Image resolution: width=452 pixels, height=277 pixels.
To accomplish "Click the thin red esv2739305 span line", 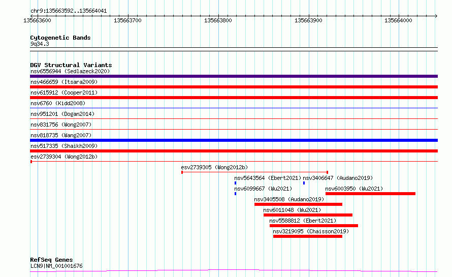I will tap(254, 172).
